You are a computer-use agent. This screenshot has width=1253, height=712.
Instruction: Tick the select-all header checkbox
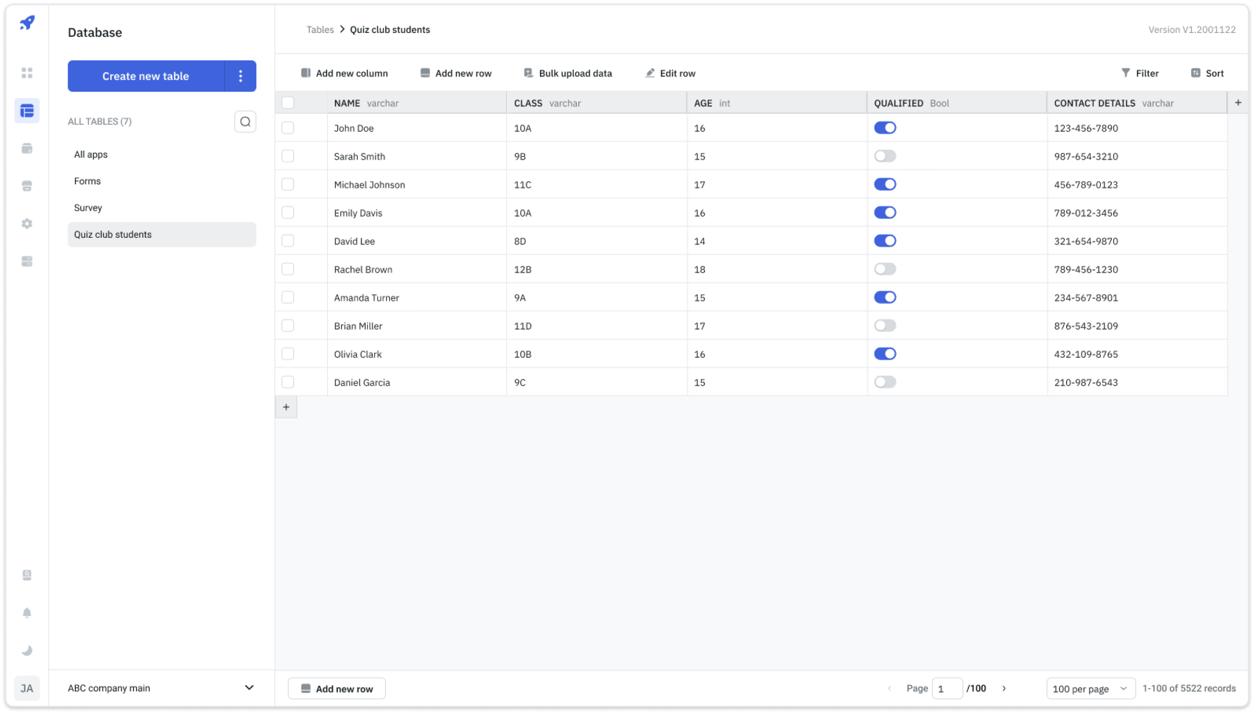[288, 103]
